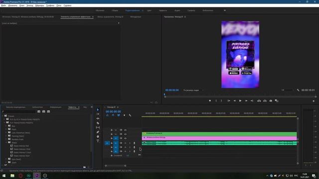The height and width of the screenshot is (179, 319).
Task: Select the Slip tool
Action: 98,127
